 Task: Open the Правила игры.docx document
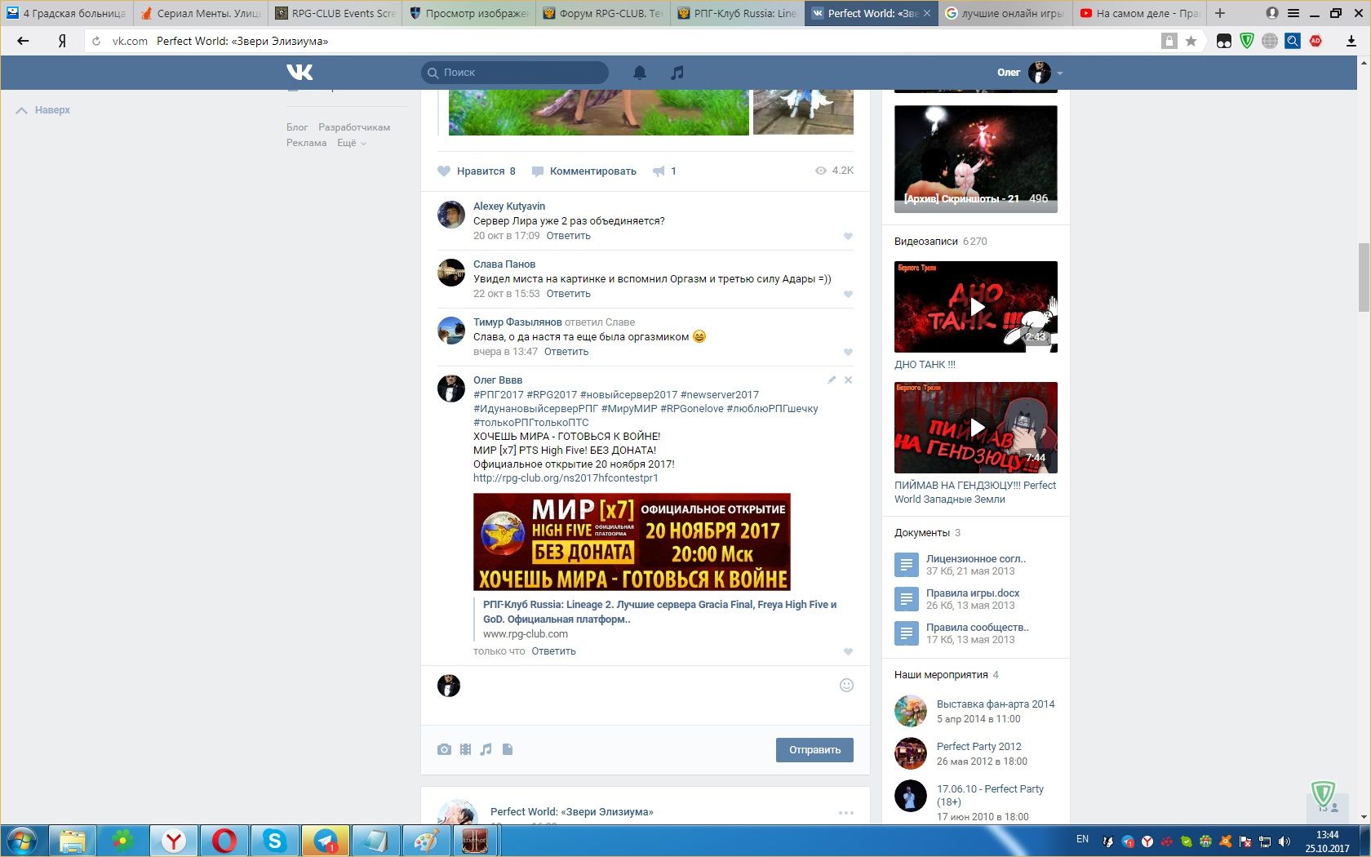tap(973, 593)
